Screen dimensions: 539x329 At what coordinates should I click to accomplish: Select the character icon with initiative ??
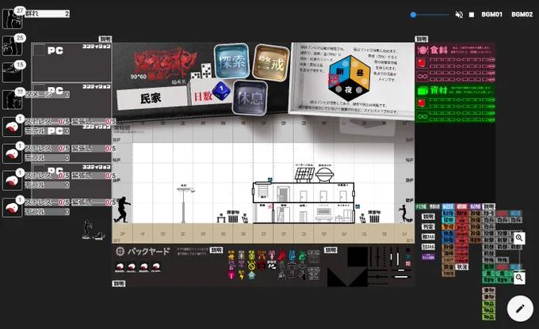tap(13, 100)
